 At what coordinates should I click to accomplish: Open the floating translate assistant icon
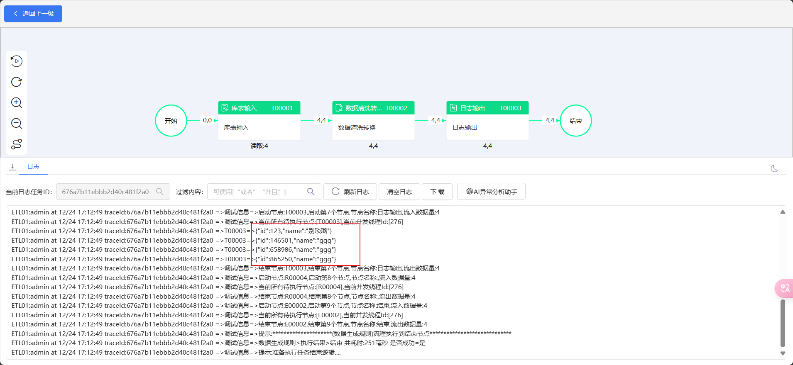pos(784,288)
